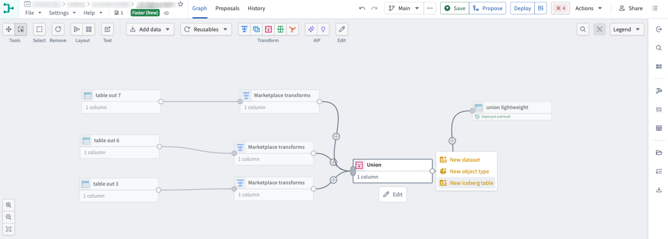Expand the Legend dropdown
668x239 pixels.
(627, 29)
